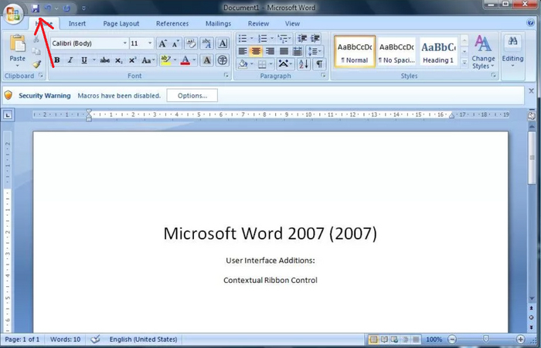Apply bulleted list
The width and height of the screenshot is (541, 348).
(243, 39)
